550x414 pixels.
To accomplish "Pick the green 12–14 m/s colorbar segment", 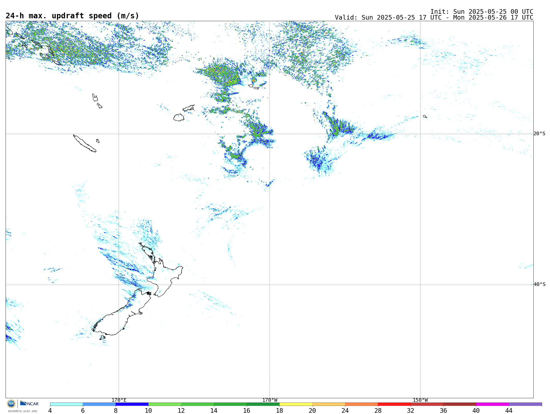I will [198, 404].
